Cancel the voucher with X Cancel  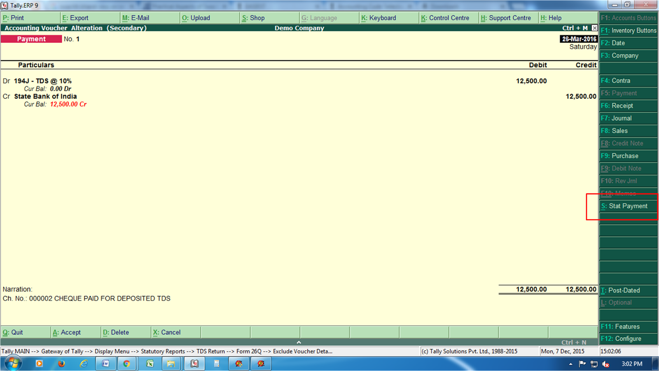click(167, 332)
